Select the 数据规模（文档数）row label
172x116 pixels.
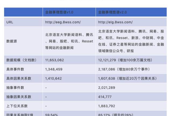pyautogui.click(x=21, y=60)
